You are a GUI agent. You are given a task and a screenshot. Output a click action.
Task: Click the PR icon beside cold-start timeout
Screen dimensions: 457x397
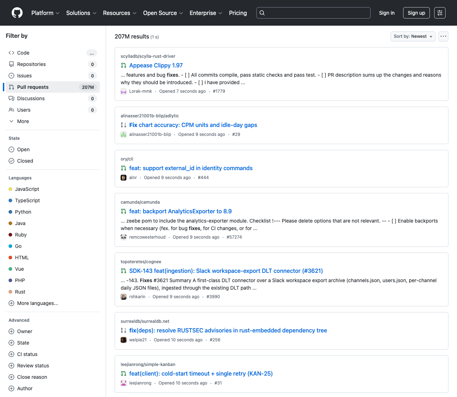(124, 373)
